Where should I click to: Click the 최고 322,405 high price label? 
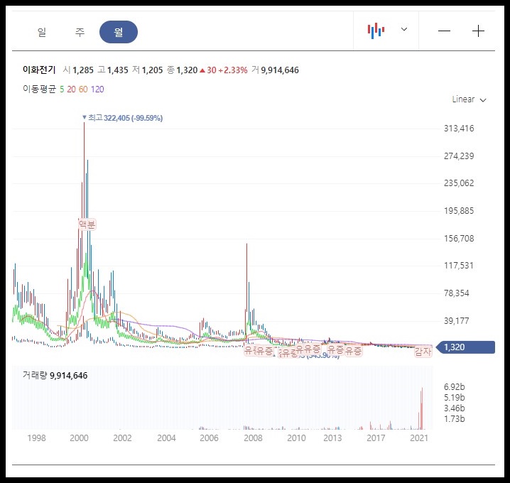[122, 118]
